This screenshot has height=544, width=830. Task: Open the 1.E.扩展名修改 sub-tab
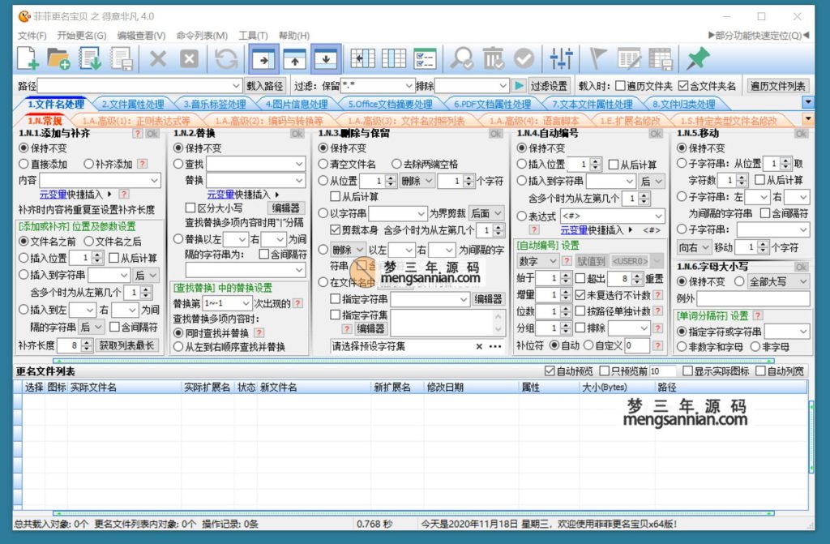click(630, 121)
